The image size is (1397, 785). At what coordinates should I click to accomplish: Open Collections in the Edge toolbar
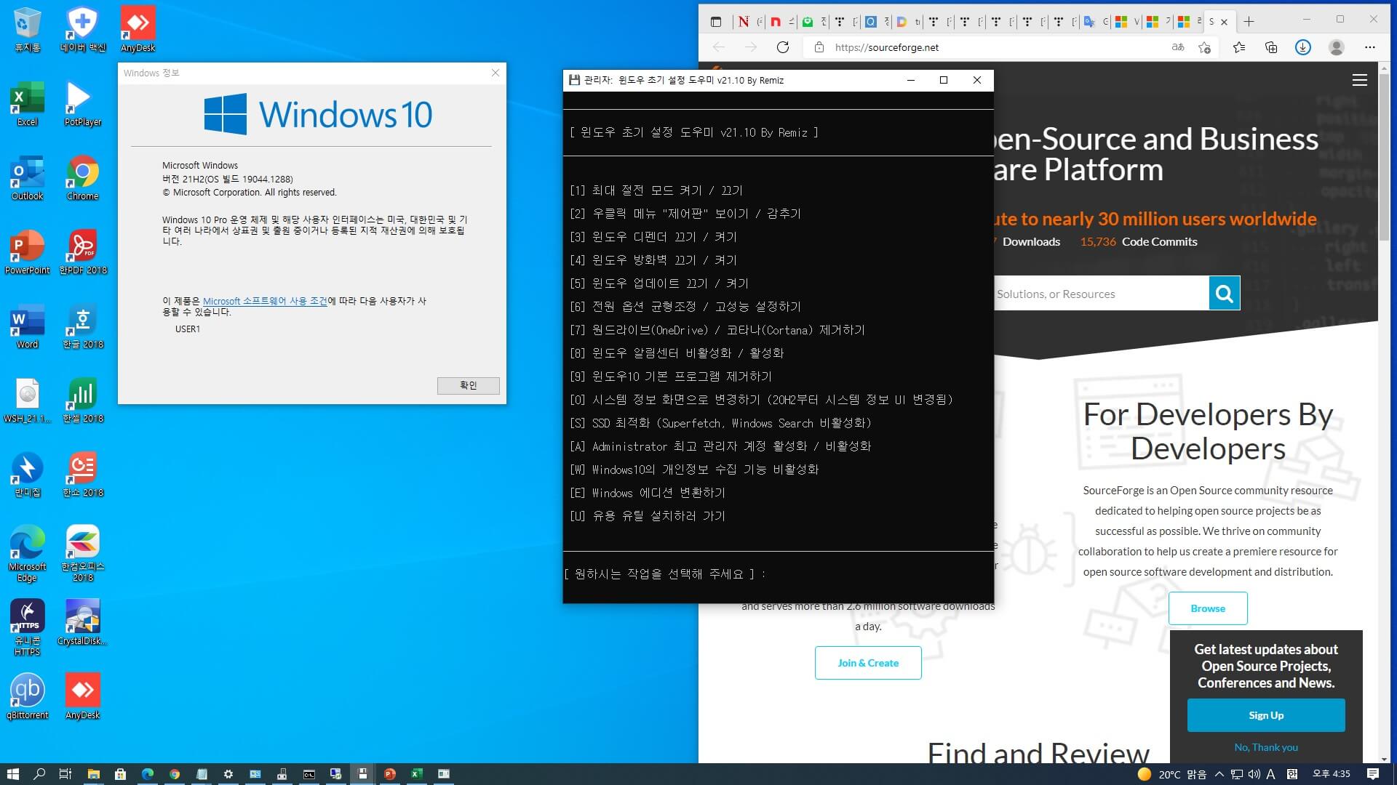click(1271, 47)
